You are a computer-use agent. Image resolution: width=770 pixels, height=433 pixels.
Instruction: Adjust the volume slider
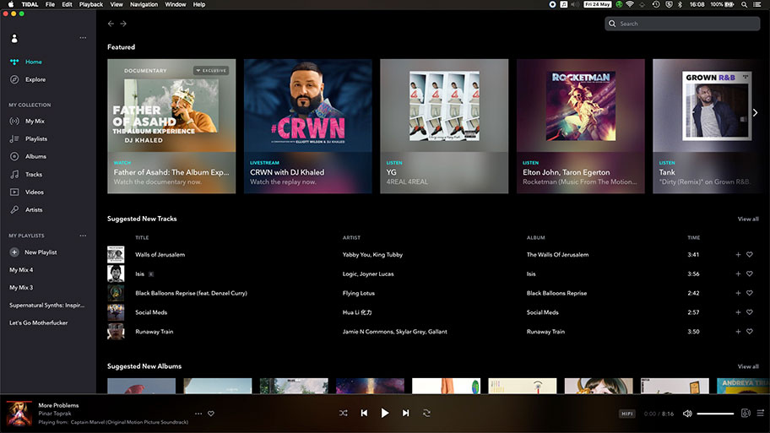click(x=715, y=414)
